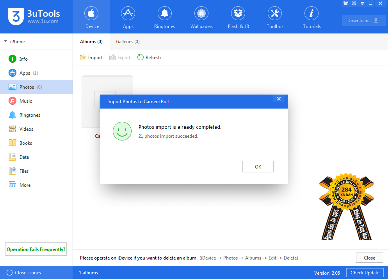Select Photos in the sidebar
This screenshot has width=388, height=279.
(x=36, y=87)
